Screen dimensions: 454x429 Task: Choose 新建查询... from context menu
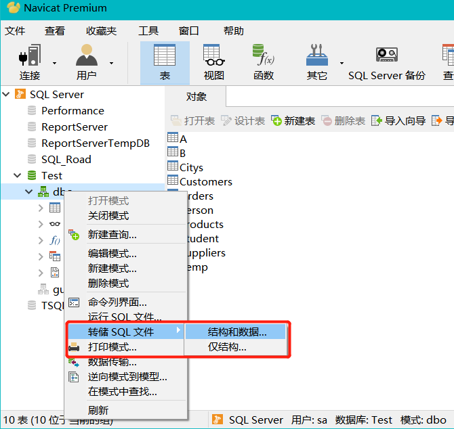tap(112, 234)
